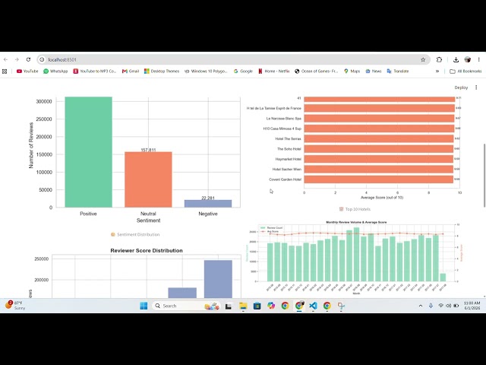486x365 pixels.
Task: Open the YouTube to MP3 bookmark
Action: [95, 71]
